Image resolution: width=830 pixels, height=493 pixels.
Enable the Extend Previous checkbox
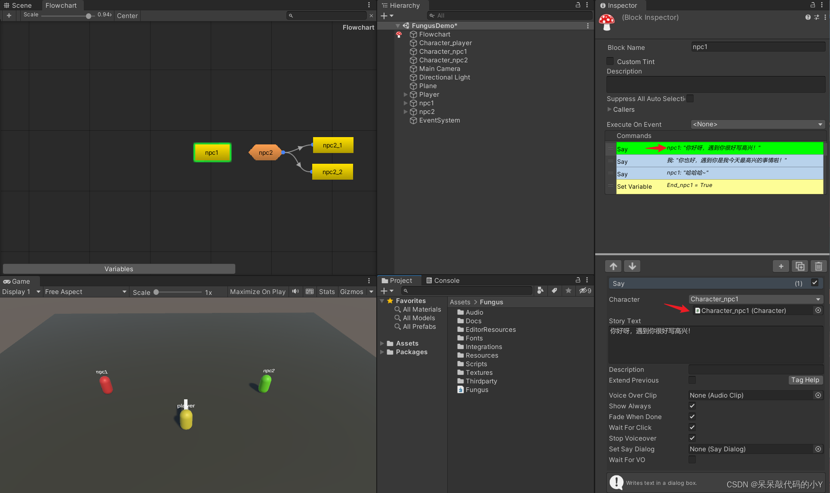coord(692,380)
